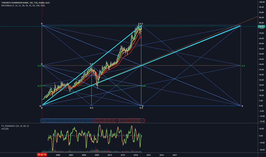Image resolution: width=266 pixels, height=157 pixels.
Task: Click the 85.00 price scale label
Action: 261,17
